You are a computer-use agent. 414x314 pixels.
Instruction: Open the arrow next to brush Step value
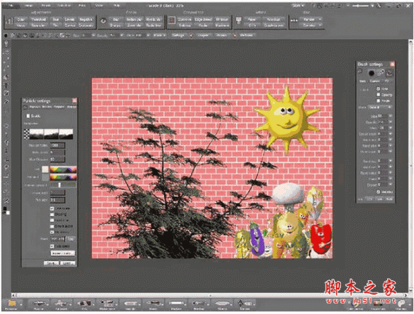(x=391, y=128)
